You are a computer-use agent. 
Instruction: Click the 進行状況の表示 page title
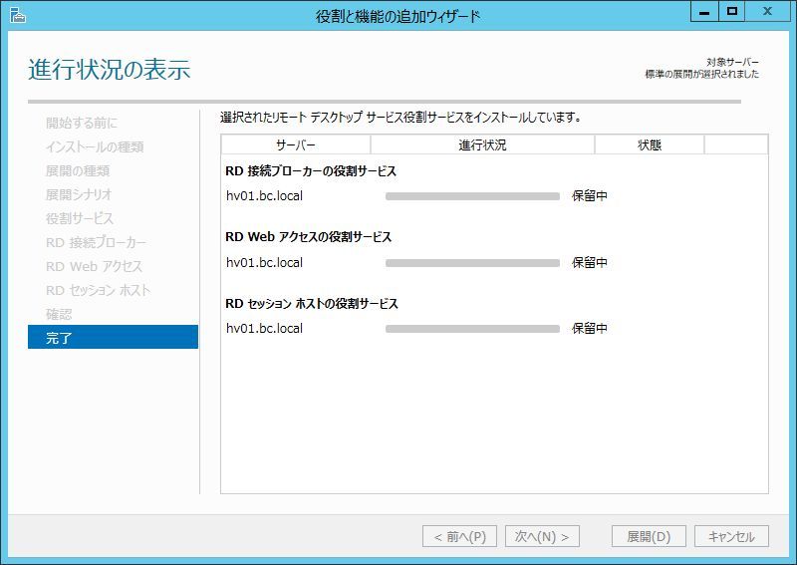click(110, 69)
